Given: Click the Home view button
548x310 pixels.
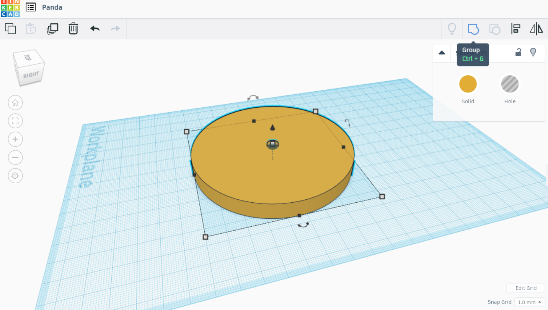Looking at the screenshot, I should click(x=15, y=102).
